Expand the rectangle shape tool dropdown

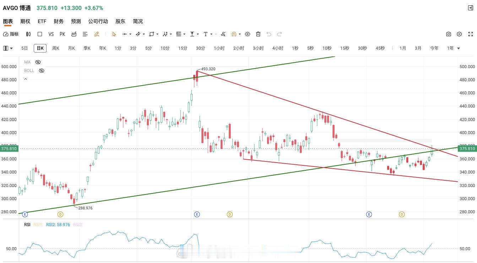(x=157, y=34)
